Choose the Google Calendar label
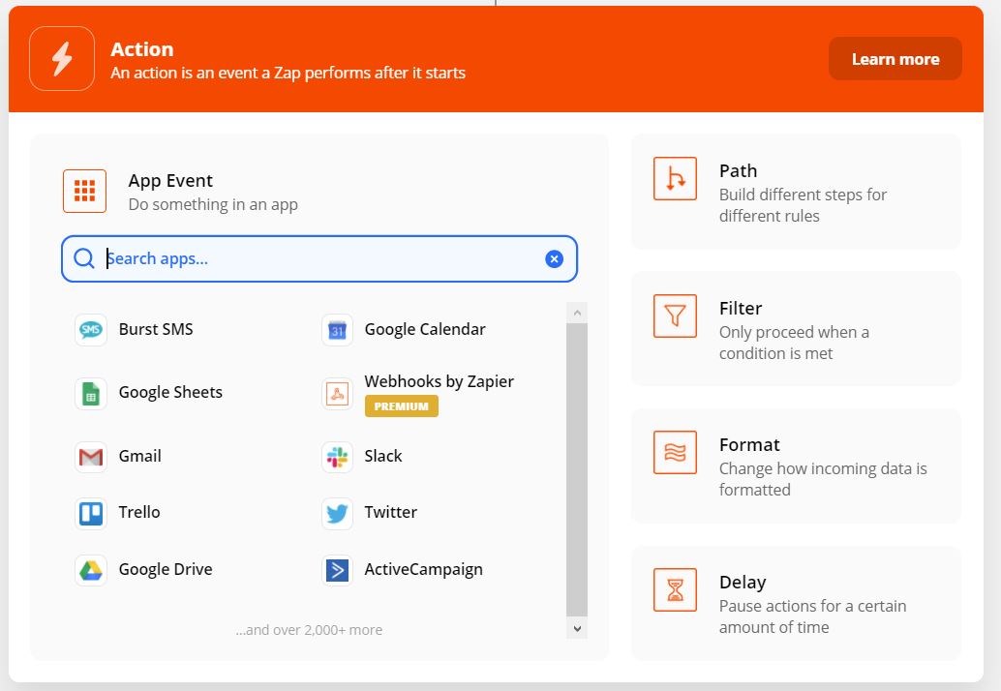The width and height of the screenshot is (1001, 691). (425, 329)
